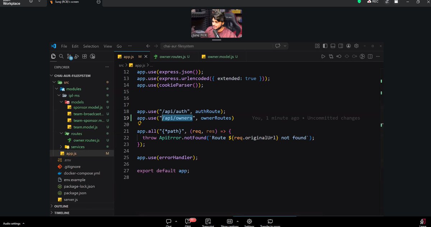The image size is (431, 227).
Task: Click the Zoom annotate pencil icon
Action: (387, 2)
